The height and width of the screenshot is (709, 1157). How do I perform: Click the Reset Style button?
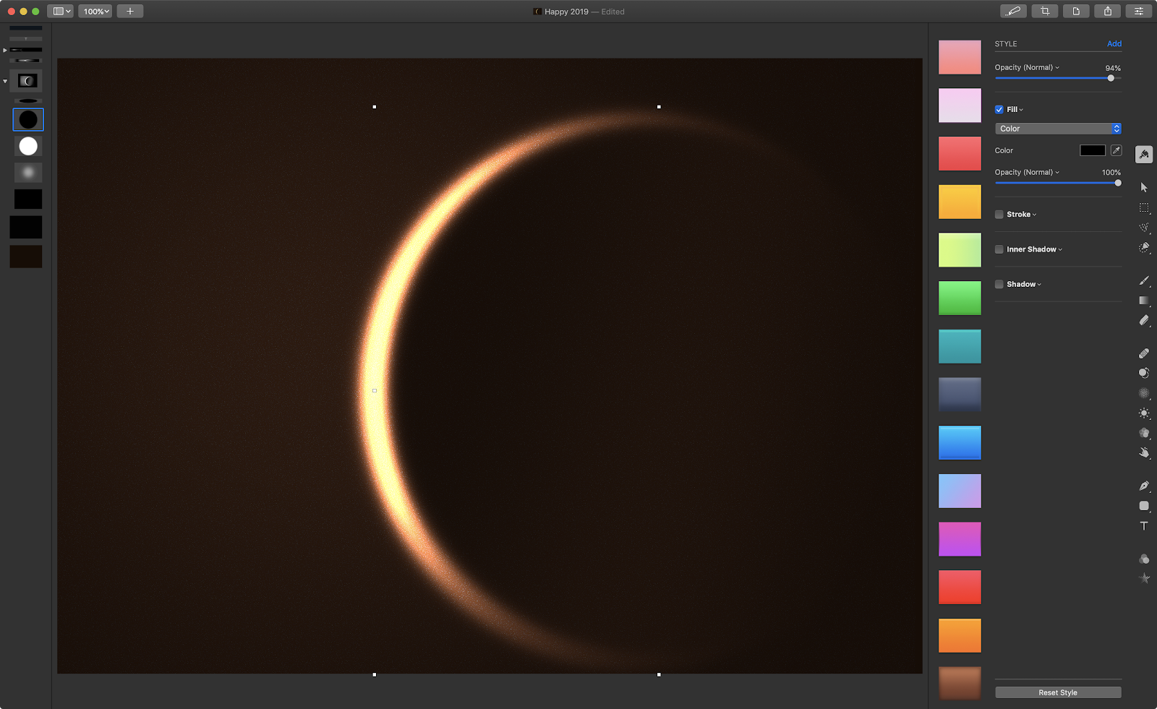pos(1058,692)
